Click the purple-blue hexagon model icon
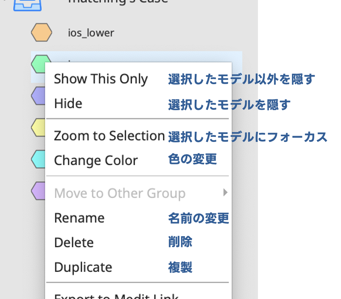This screenshot has width=341, height=299. coord(38,96)
